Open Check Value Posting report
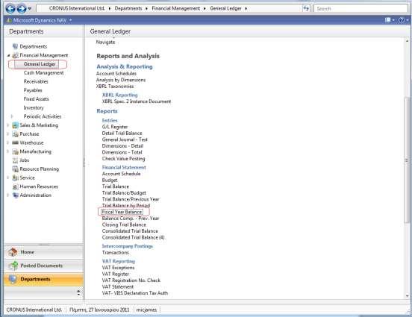 (x=123, y=159)
